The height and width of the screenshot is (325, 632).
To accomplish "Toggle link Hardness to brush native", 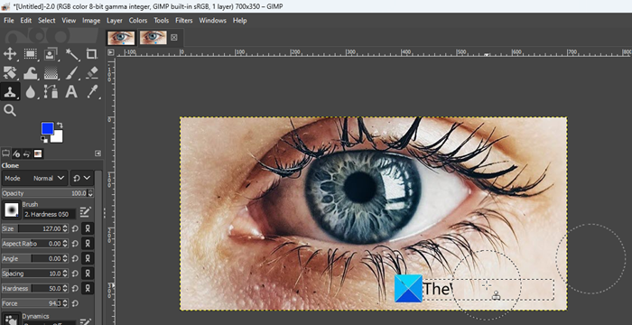I will pyautogui.click(x=88, y=288).
